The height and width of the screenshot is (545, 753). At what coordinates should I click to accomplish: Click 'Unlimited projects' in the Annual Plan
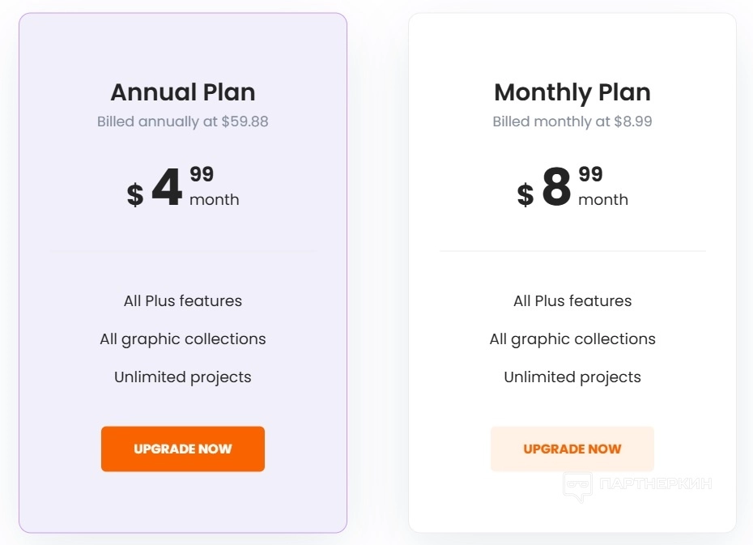coord(183,377)
